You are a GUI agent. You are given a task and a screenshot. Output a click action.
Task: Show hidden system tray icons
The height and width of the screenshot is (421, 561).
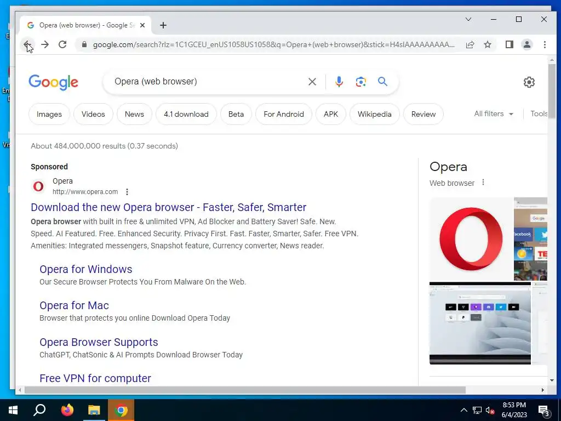coord(463,410)
